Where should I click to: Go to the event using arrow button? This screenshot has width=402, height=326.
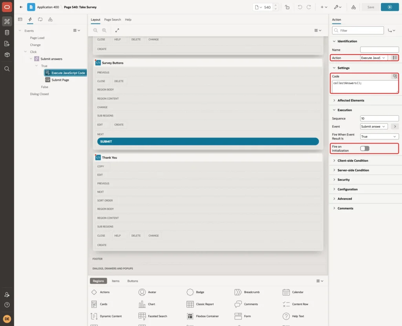395,127
